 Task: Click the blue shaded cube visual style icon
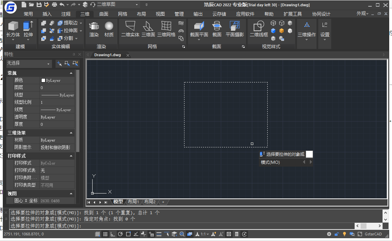pos(273,31)
